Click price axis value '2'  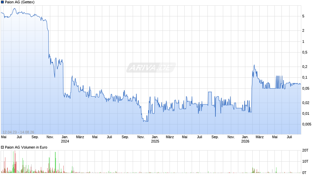pyautogui.click(x=303, y=30)
